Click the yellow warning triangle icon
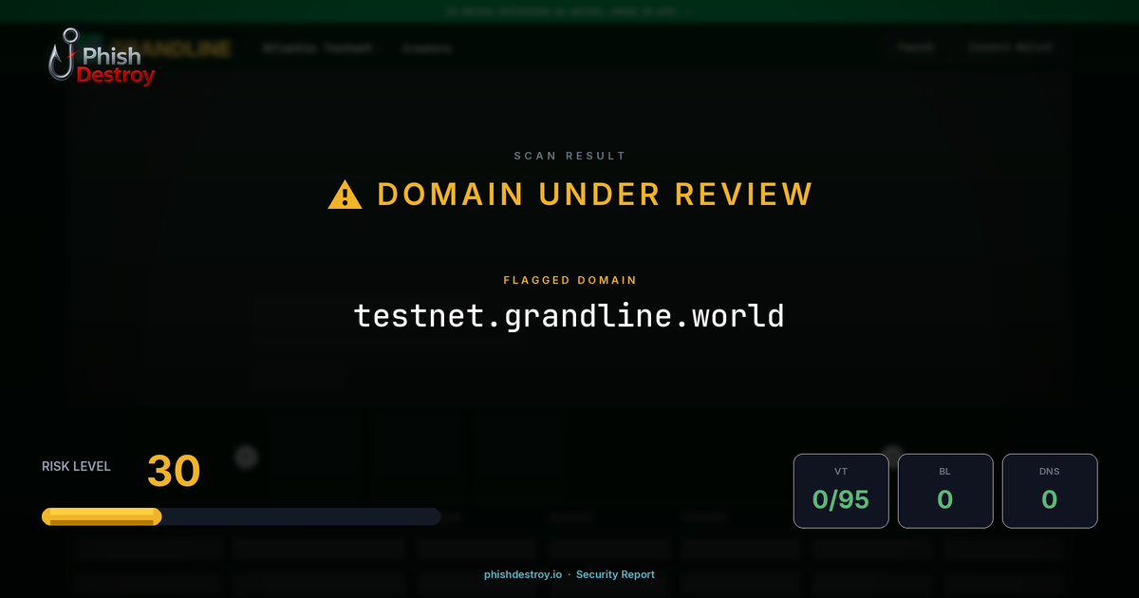Viewport: 1139px width, 598px height. coord(344,194)
